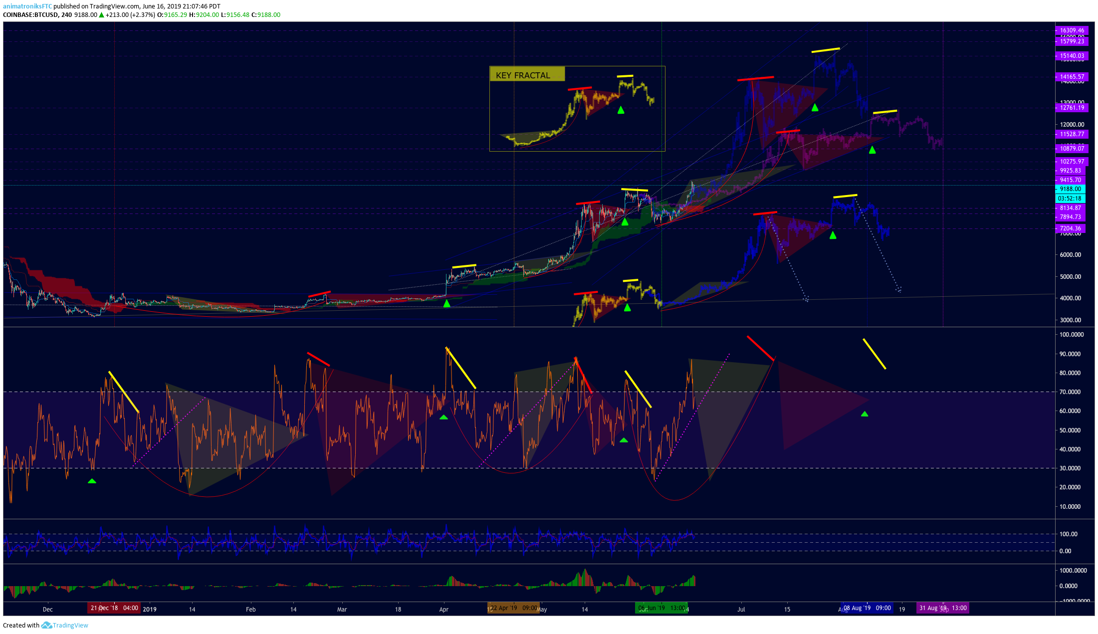The height and width of the screenshot is (634, 1098).
Task: Click the 22 Apr '19 09:00 date marker
Action: pos(514,608)
